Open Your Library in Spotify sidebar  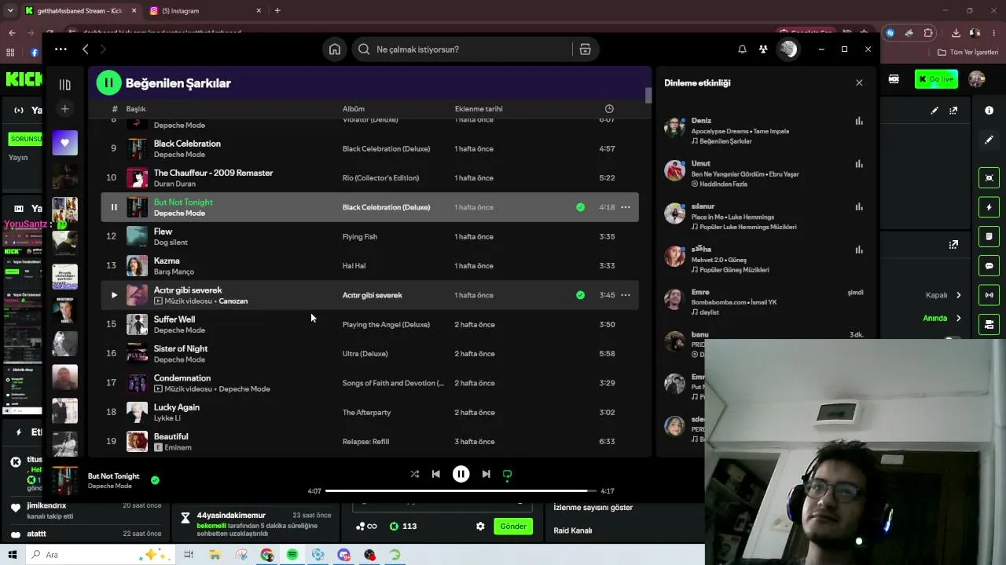click(x=65, y=84)
